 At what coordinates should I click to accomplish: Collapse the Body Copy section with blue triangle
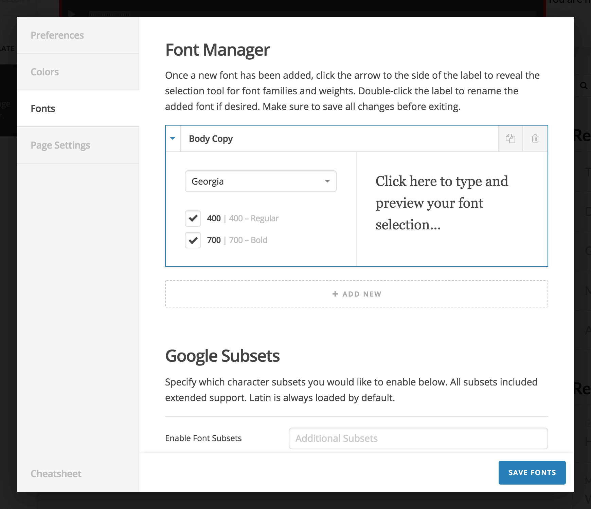173,138
